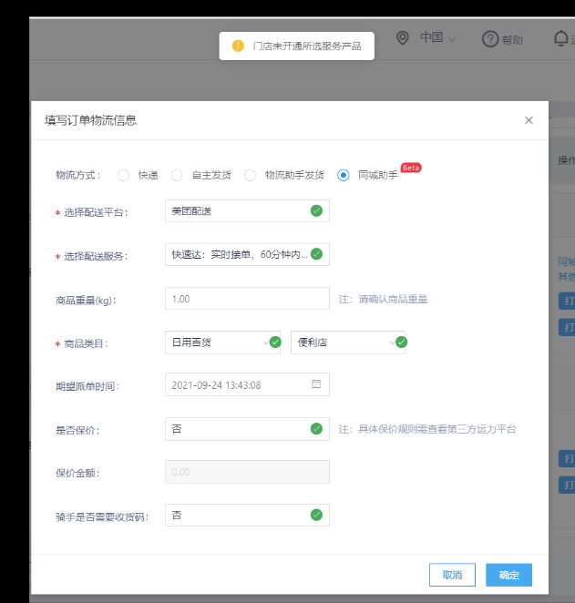Open the 选择配送服务 dropdown showing 快速达
575x603 pixels.
[x=247, y=254]
